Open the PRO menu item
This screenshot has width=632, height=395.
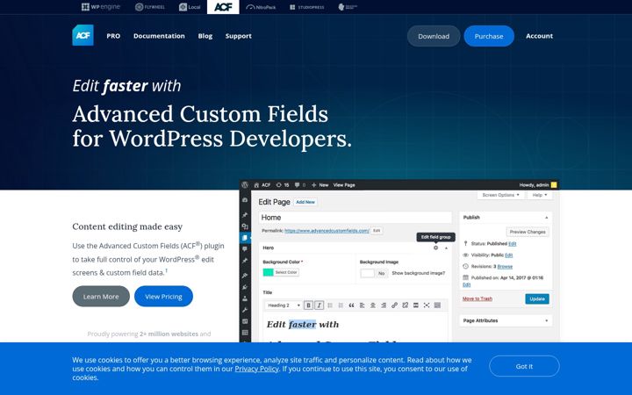pyautogui.click(x=113, y=36)
